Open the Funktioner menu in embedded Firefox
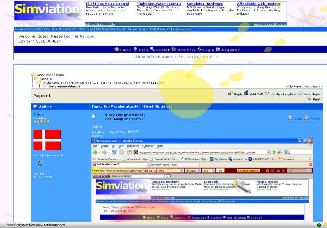The width and height of the screenshot is (327, 228). pyautogui.click(x=148, y=146)
